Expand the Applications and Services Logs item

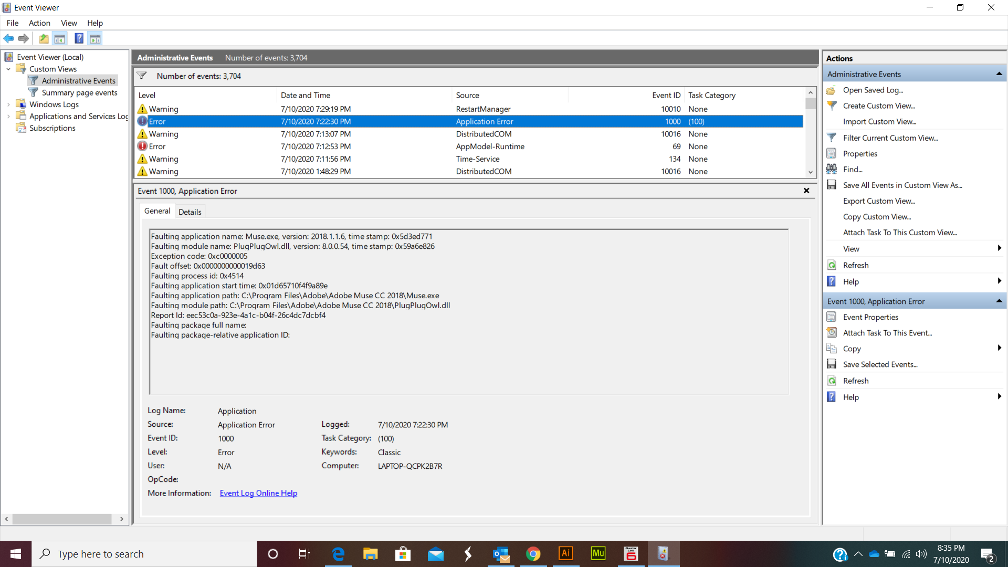coord(8,117)
